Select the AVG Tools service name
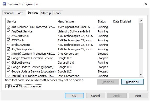 (x=18, y=40)
